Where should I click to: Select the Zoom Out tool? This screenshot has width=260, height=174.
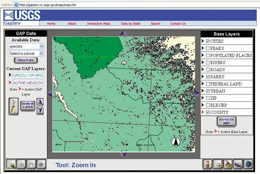(x=21, y=164)
